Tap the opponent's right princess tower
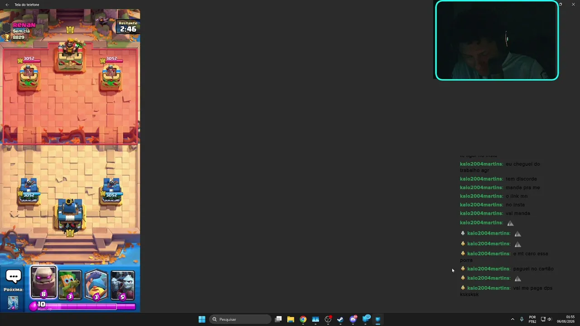This screenshot has width=580, height=326. [111, 77]
